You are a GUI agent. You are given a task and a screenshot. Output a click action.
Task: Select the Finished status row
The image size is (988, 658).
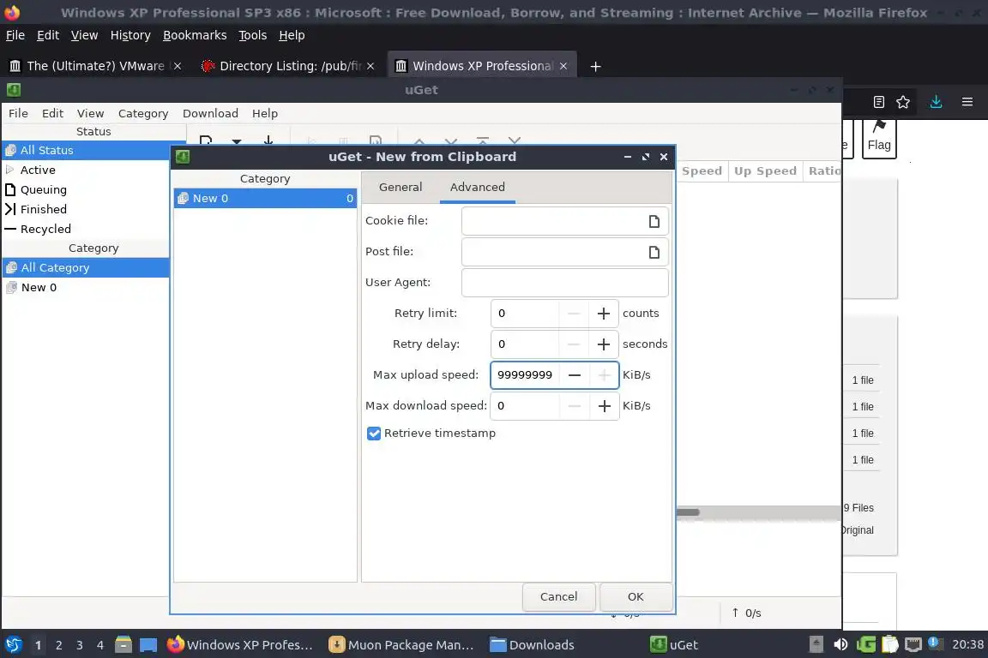point(85,209)
